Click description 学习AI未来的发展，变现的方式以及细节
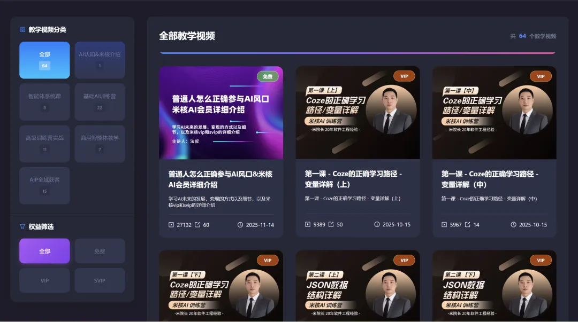Screen dimensions: 578x322 [219, 202]
